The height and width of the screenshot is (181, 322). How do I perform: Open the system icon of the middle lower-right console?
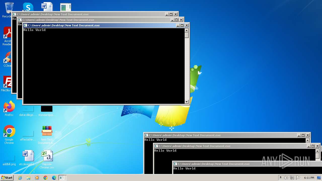(156, 146)
